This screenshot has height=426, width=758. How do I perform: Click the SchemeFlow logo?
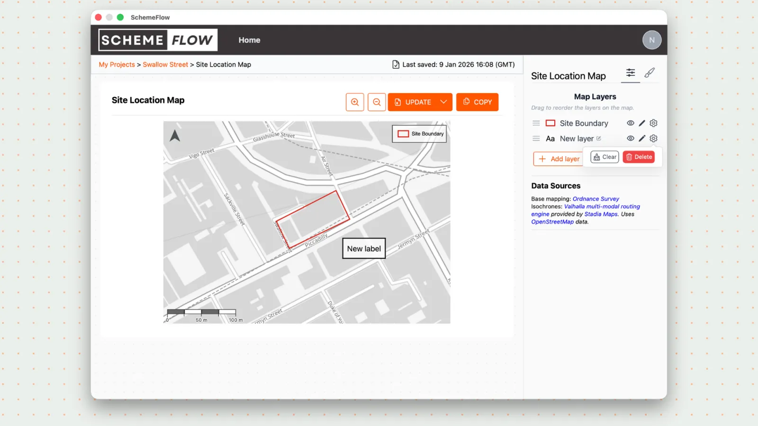click(x=158, y=40)
